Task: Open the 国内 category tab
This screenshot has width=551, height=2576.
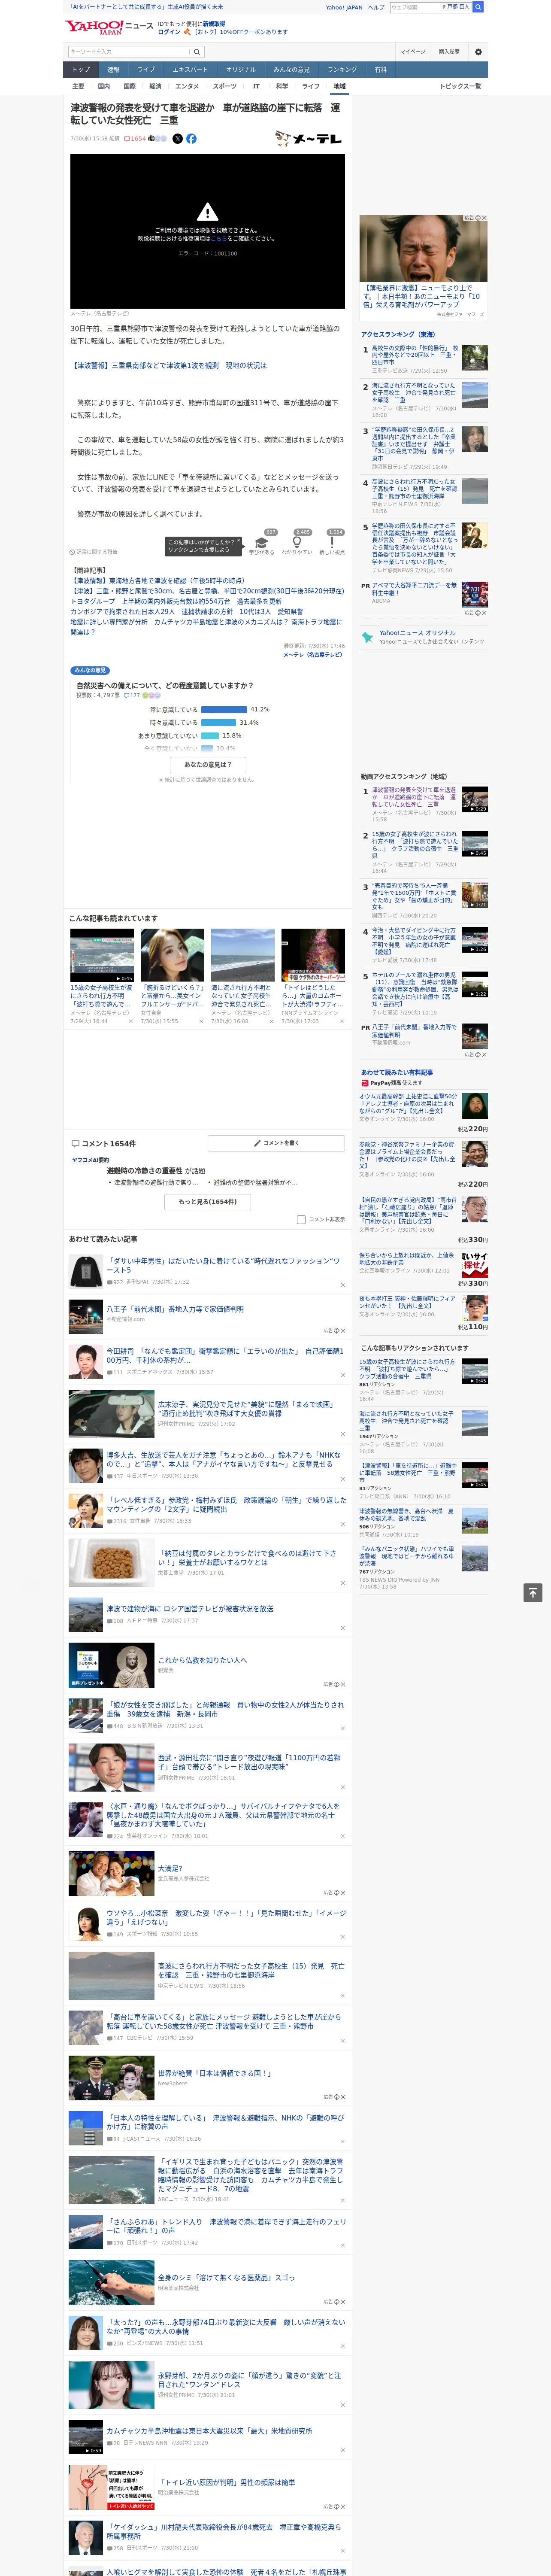Action: 103,86
